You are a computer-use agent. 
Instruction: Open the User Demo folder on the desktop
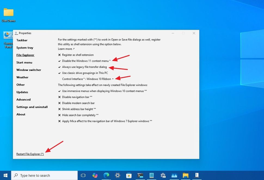click(x=8, y=12)
